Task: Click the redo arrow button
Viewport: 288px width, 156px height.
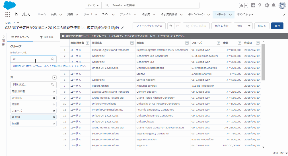Action: [177, 26]
